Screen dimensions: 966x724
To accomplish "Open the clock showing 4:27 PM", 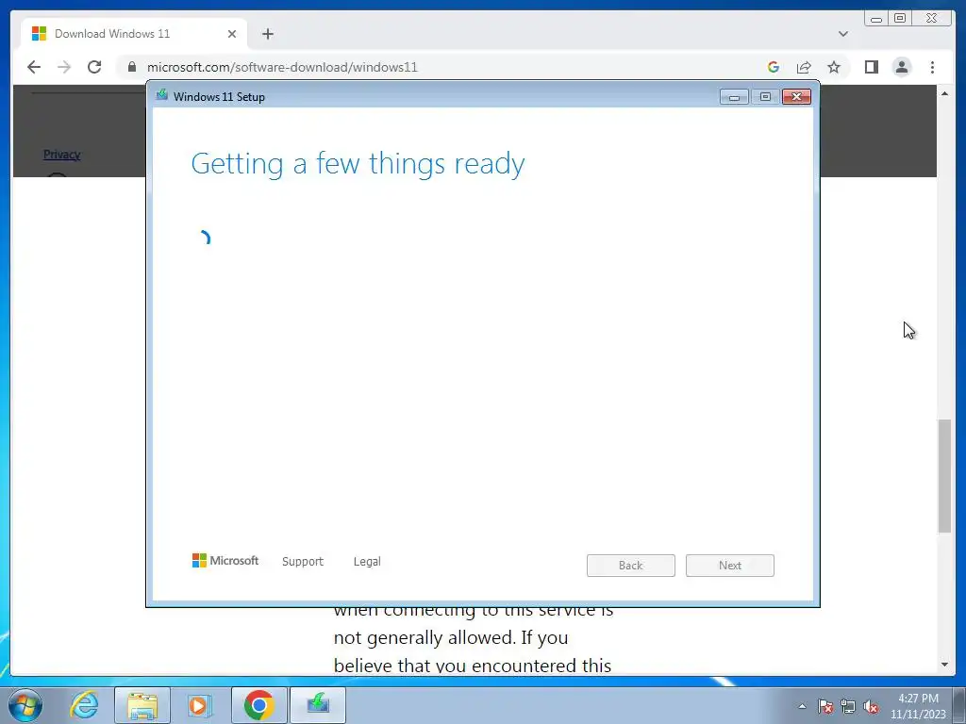I will [x=918, y=706].
